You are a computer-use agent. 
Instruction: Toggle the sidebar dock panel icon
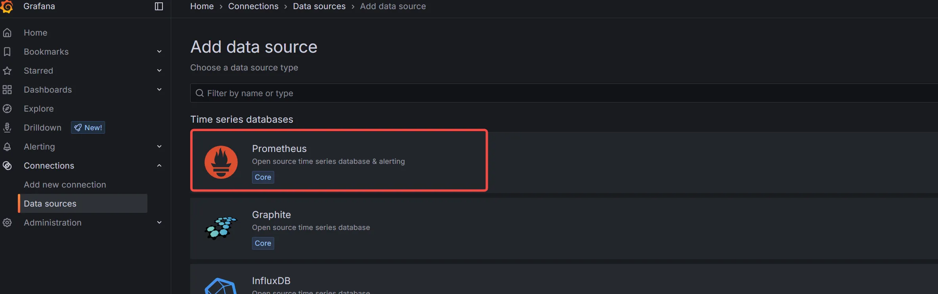(x=159, y=6)
